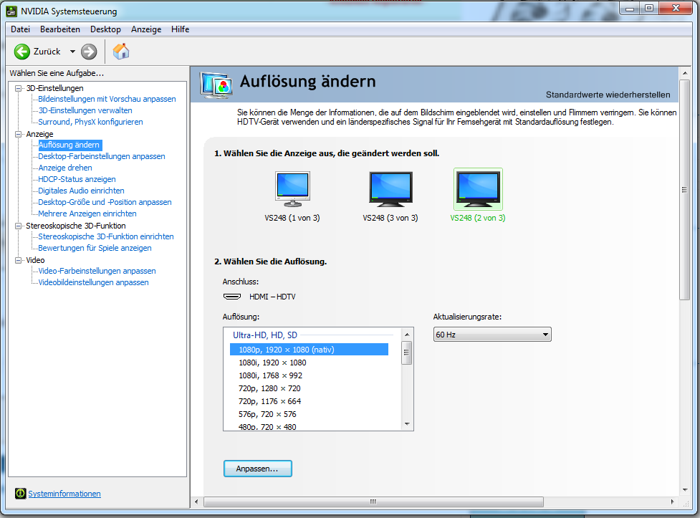
Task: Open the Bearbeiten menu
Action: click(x=60, y=29)
